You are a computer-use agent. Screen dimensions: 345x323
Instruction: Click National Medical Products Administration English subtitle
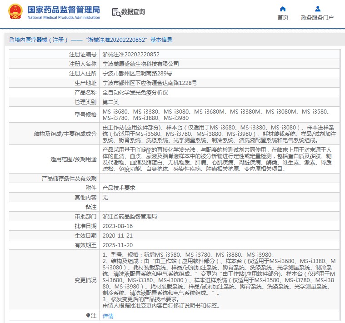pyautogui.click(x=64, y=17)
